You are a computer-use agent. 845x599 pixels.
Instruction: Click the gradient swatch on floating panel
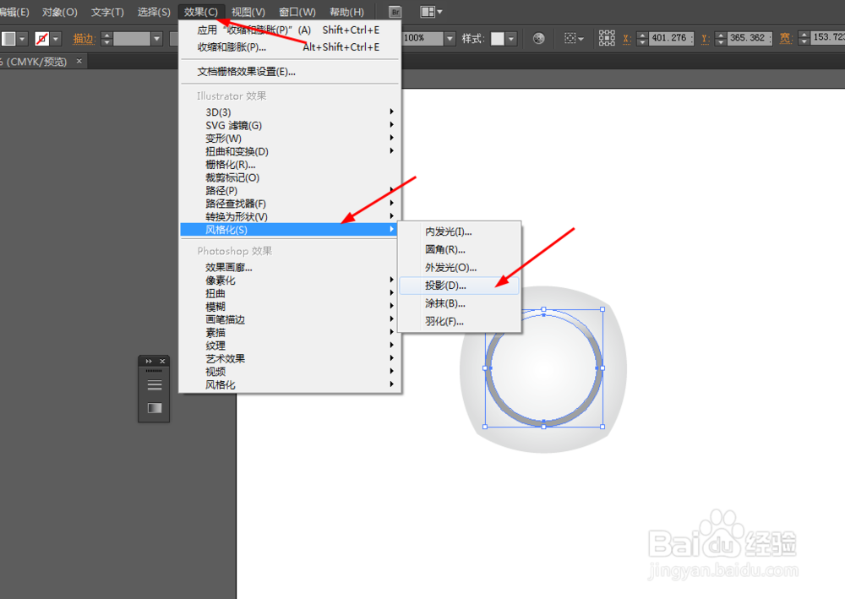154,410
